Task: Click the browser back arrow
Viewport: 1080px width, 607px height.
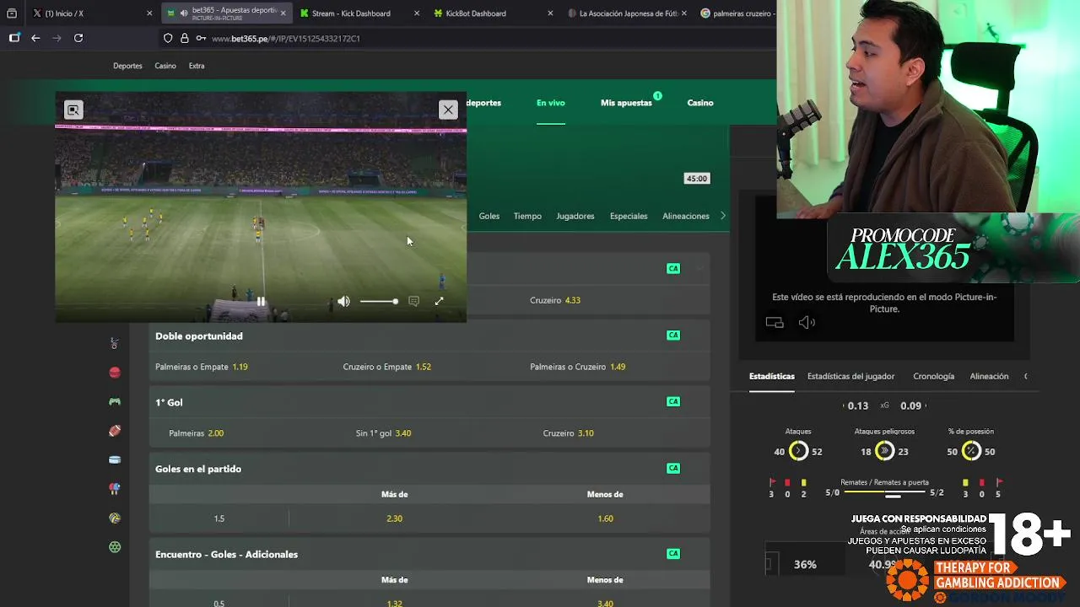Action: click(x=35, y=38)
